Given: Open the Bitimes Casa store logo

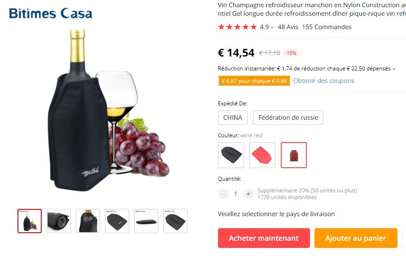Looking at the screenshot, I should (x=51, y=13).
